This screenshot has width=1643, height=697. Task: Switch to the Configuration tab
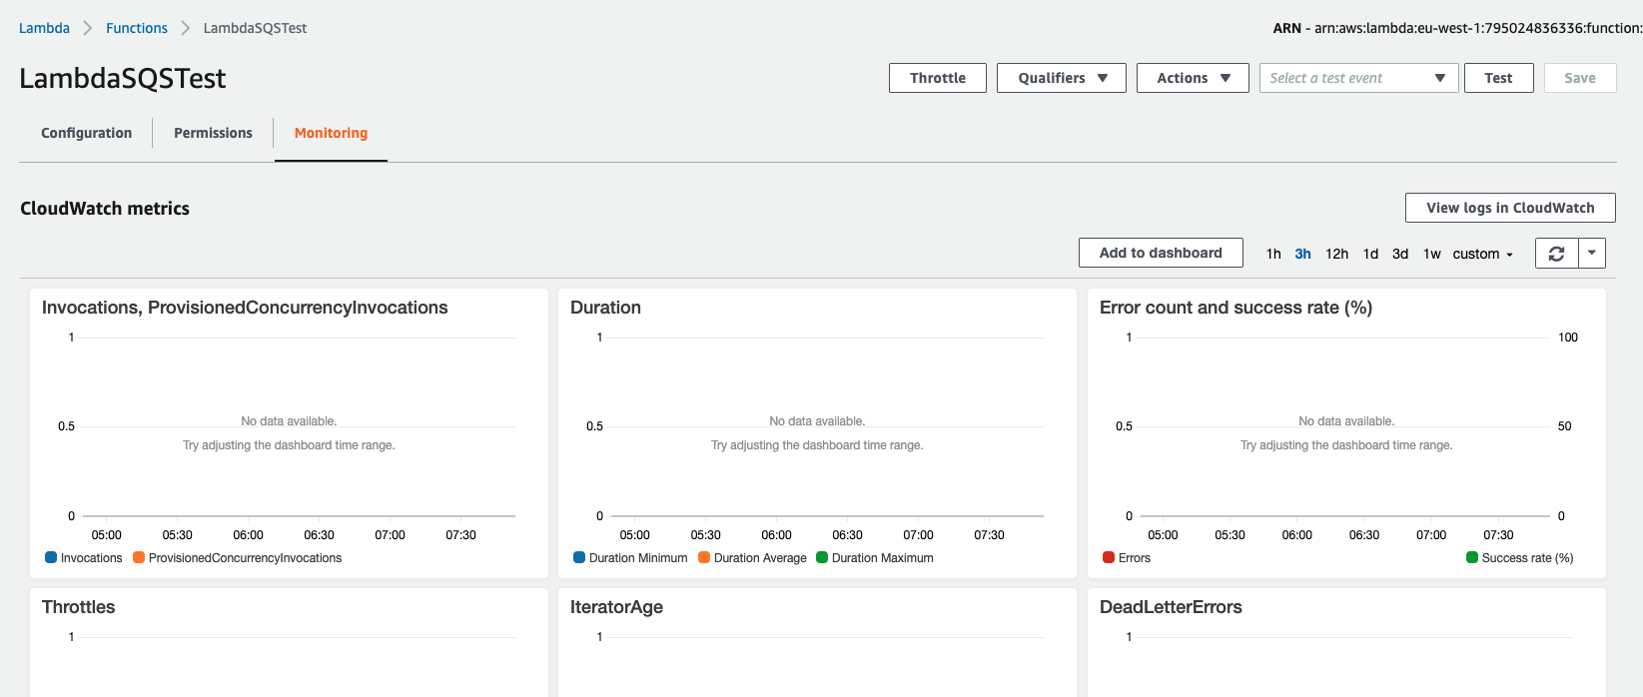(x=87, y=133)
